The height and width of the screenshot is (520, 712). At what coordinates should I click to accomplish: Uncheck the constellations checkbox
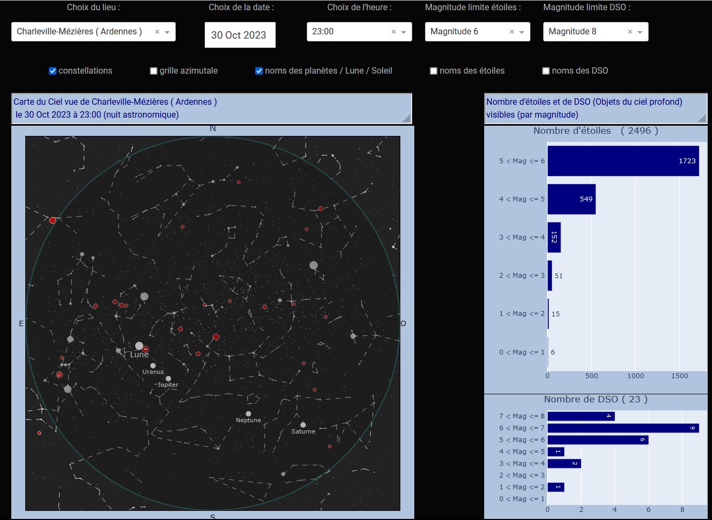pos(53,71)
